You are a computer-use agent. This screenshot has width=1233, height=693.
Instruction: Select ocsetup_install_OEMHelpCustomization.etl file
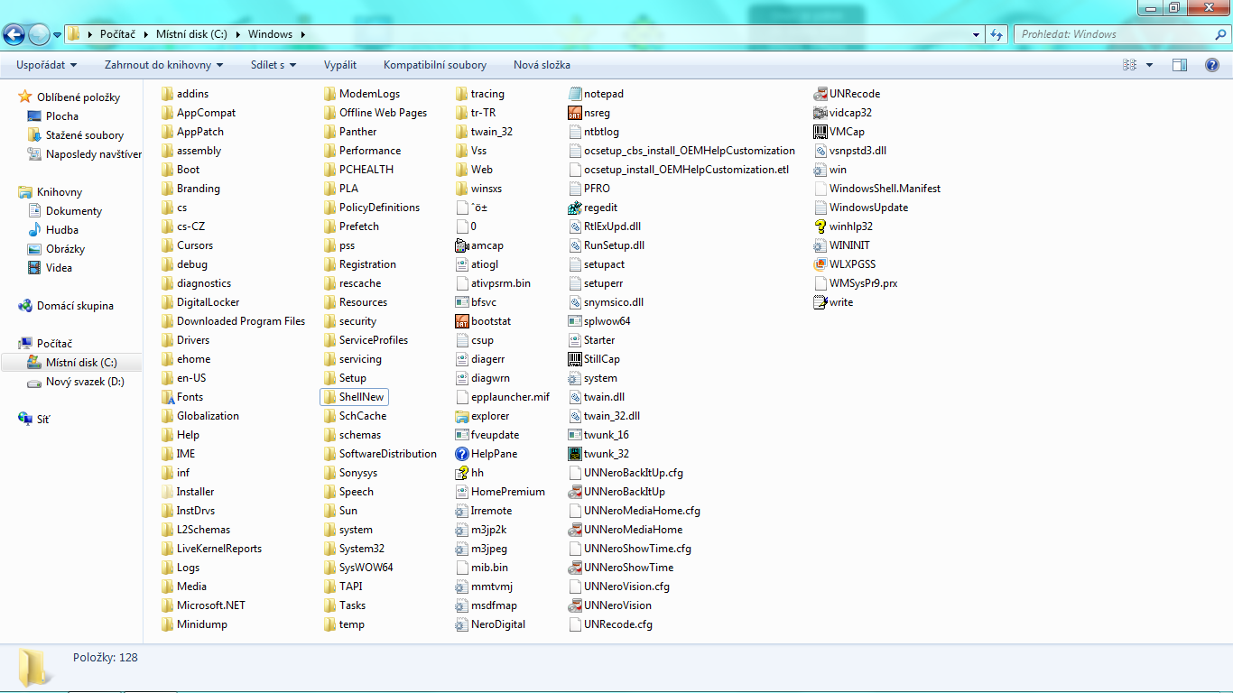tap(679, 170)
